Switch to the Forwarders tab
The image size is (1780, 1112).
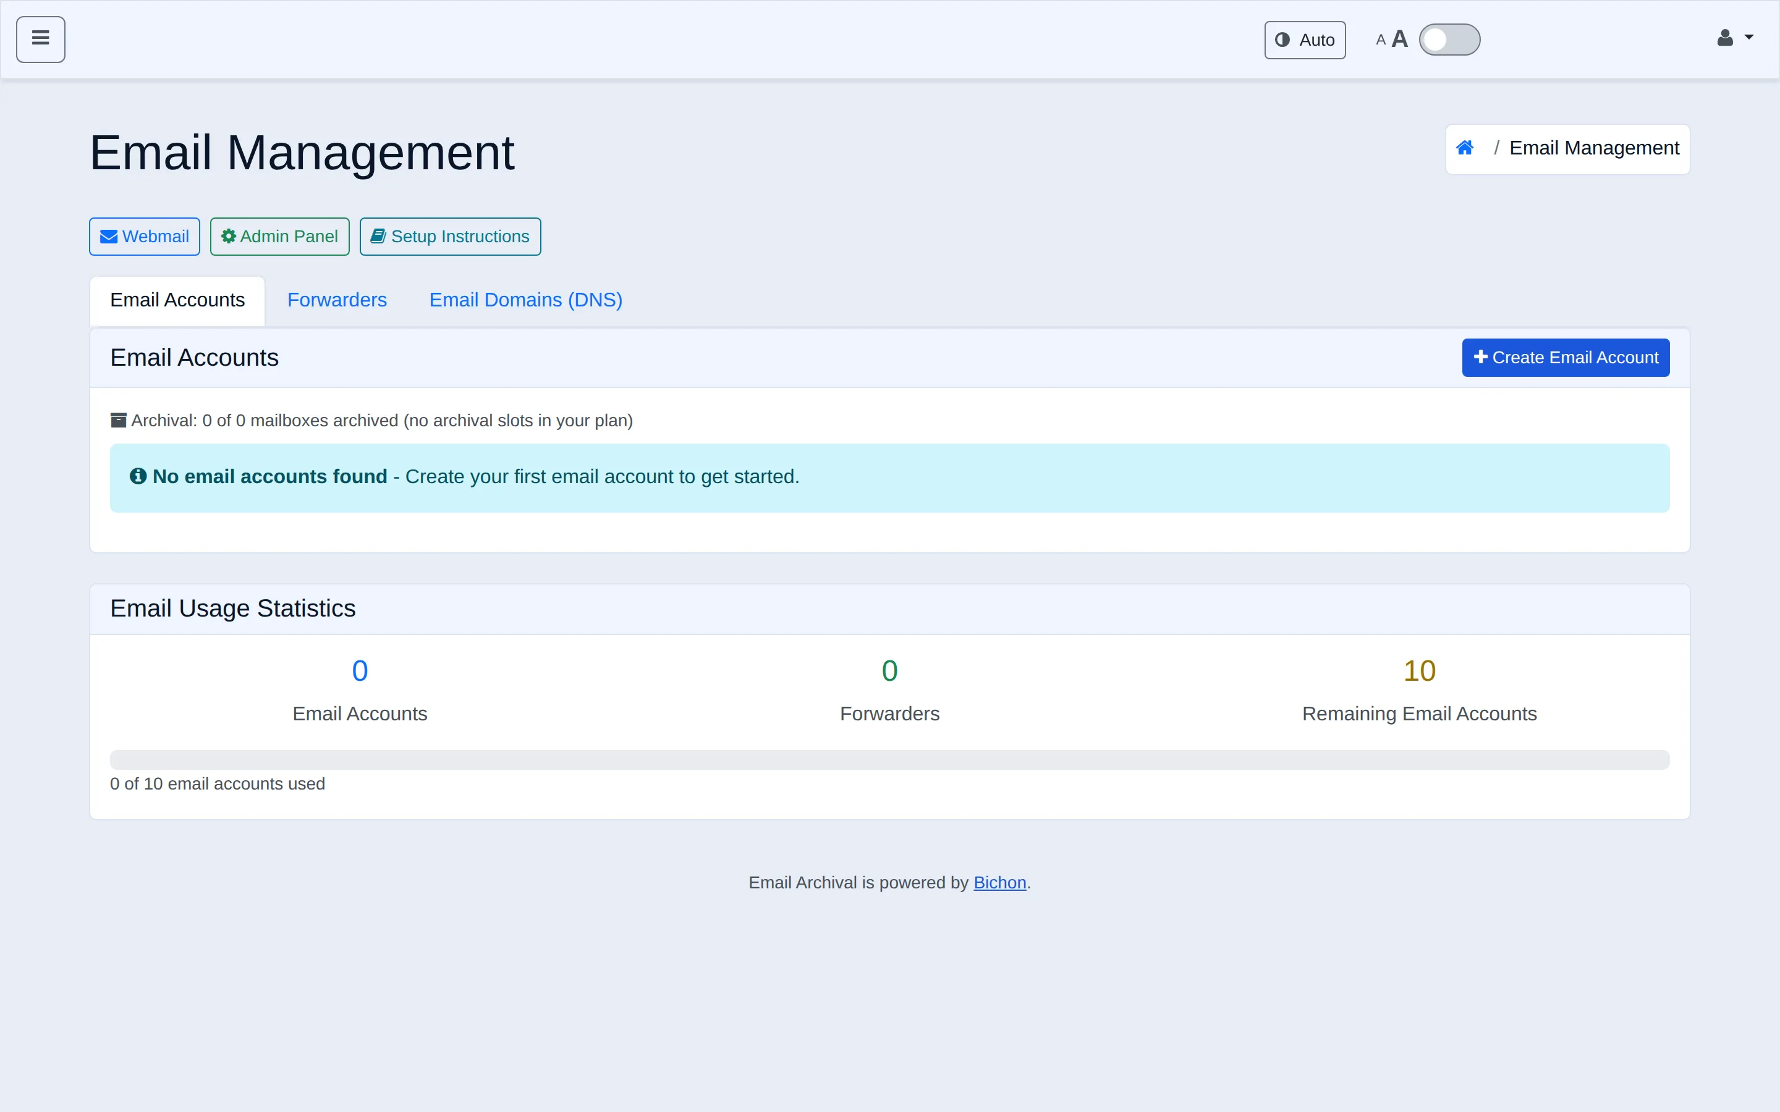[x=337, y=300]
